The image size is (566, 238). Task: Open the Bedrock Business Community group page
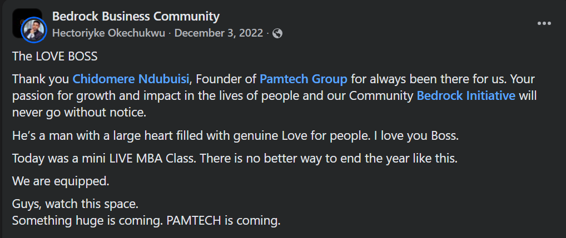pos(136,17)
